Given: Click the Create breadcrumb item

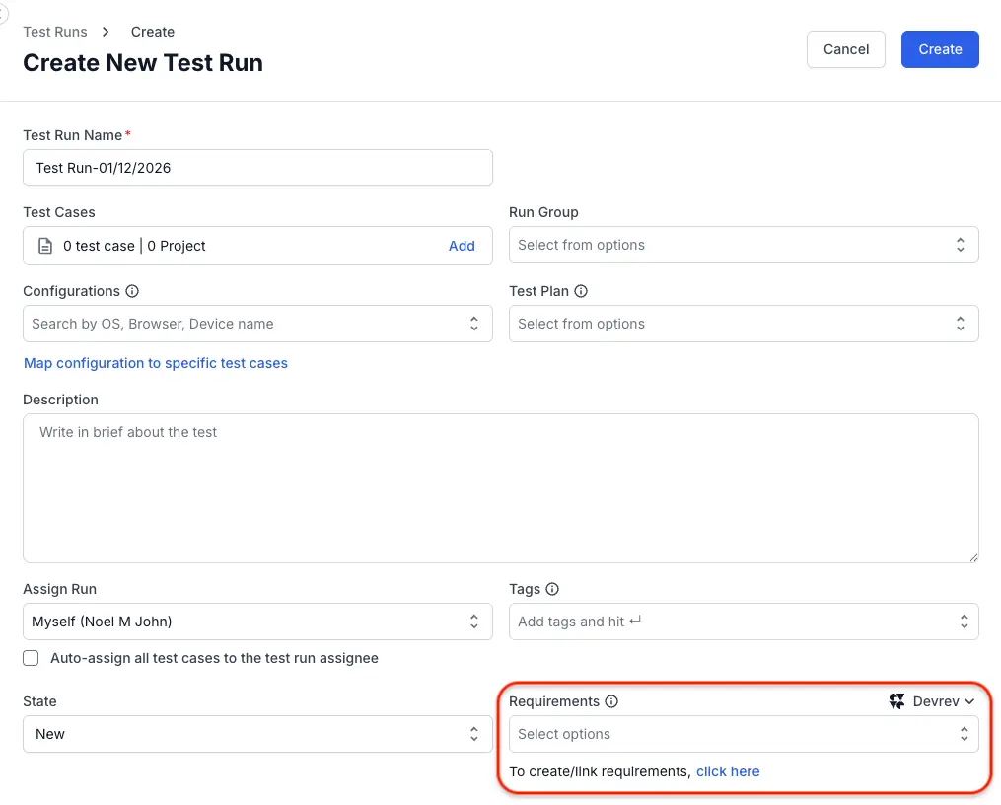Looking at the screenshot, I should pyautogui.click(x=152, y=32).
